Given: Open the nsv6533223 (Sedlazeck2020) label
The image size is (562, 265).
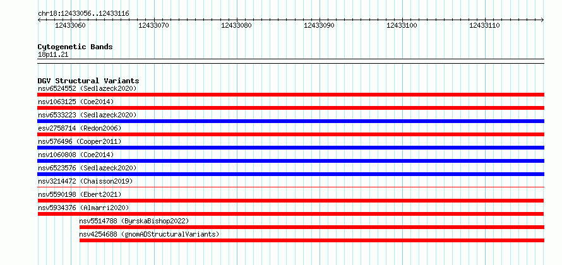Looking at the screenshot, I should (87, 115).
